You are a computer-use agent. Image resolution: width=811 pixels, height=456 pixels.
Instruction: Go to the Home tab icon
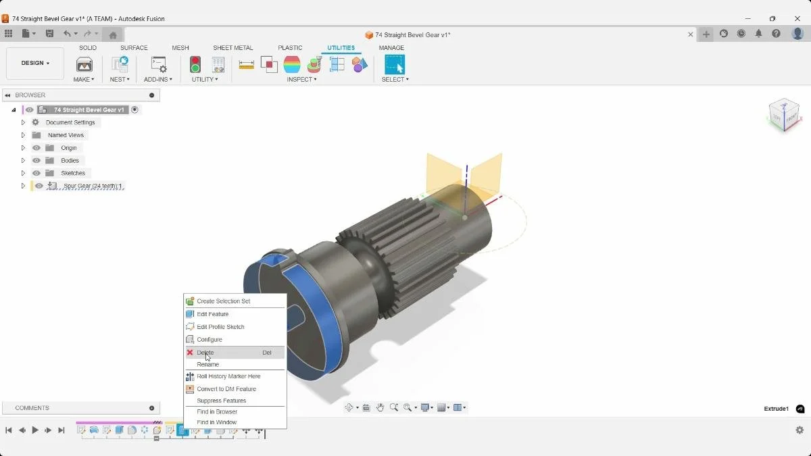113,34
